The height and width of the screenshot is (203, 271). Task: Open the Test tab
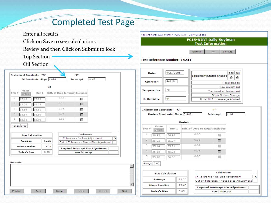212,52
